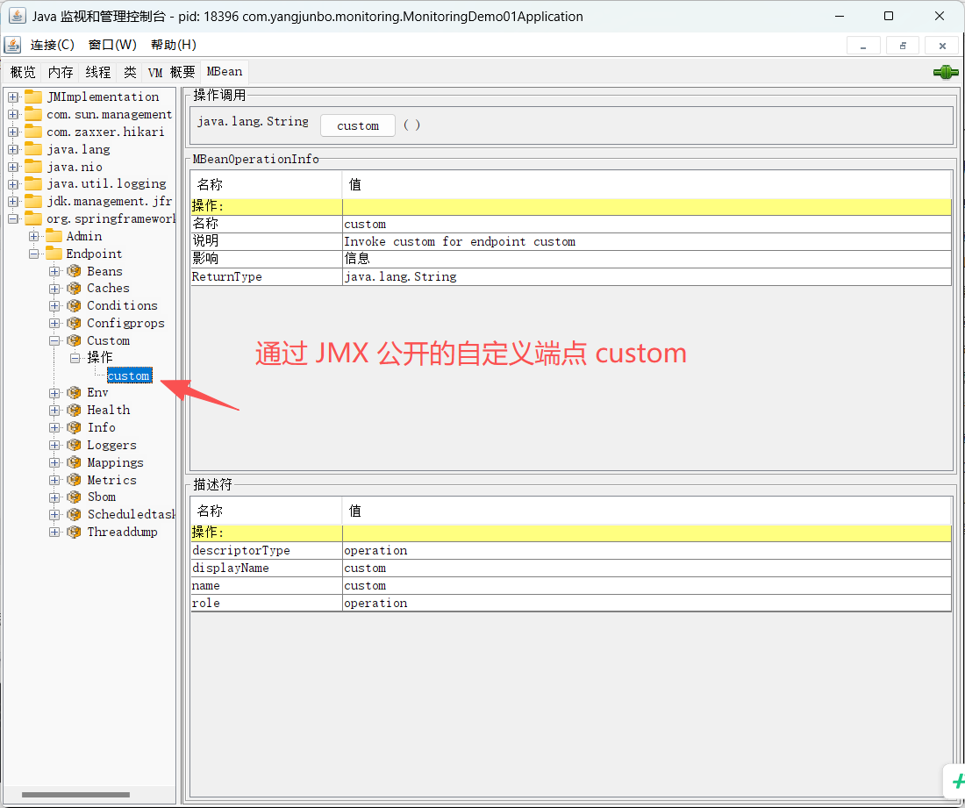Switch to the 线程 tab
965x808 pixels.
click(98, 73)
